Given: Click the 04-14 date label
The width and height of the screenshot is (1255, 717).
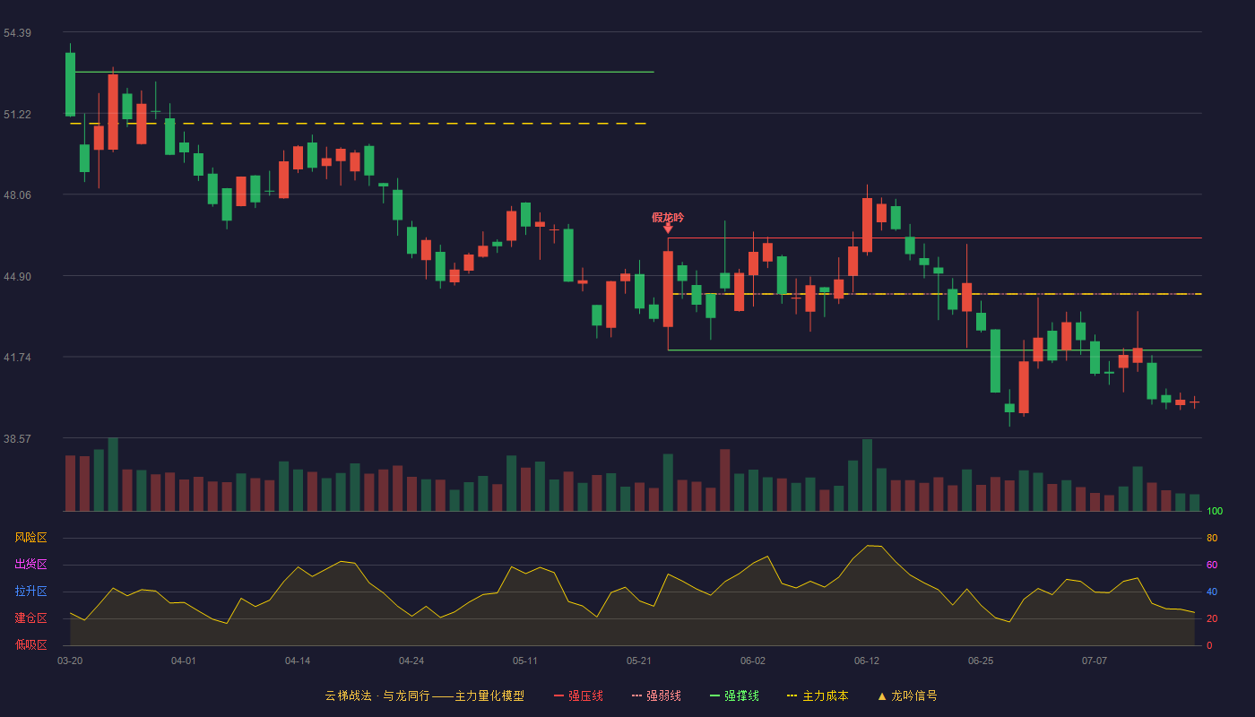Looking at the screenshot, I should click(298, 661).
